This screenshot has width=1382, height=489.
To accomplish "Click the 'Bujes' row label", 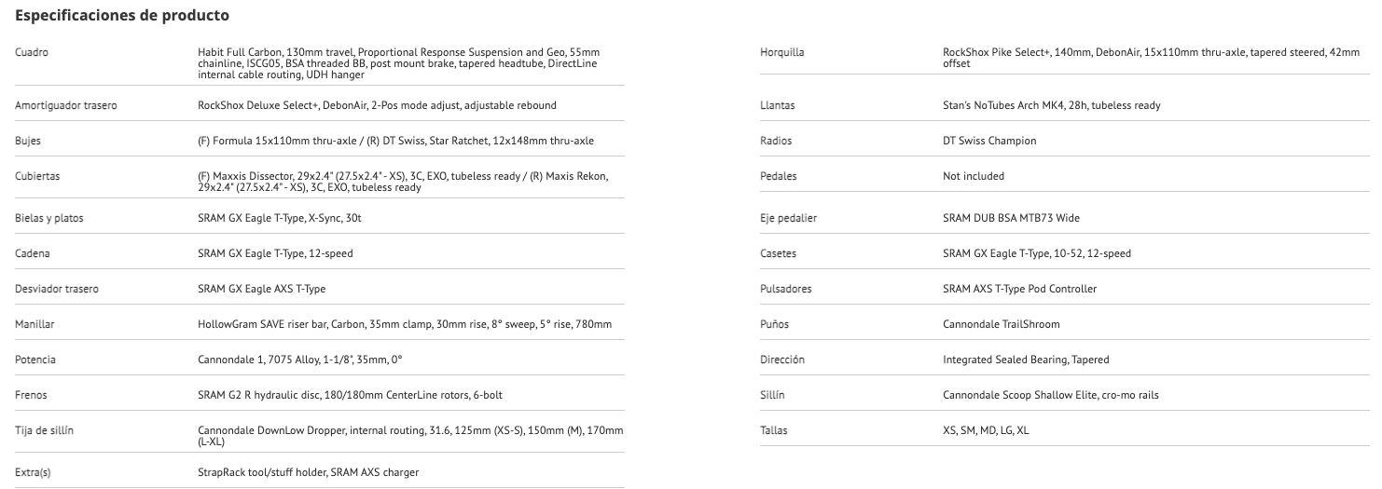I will 28,141.
